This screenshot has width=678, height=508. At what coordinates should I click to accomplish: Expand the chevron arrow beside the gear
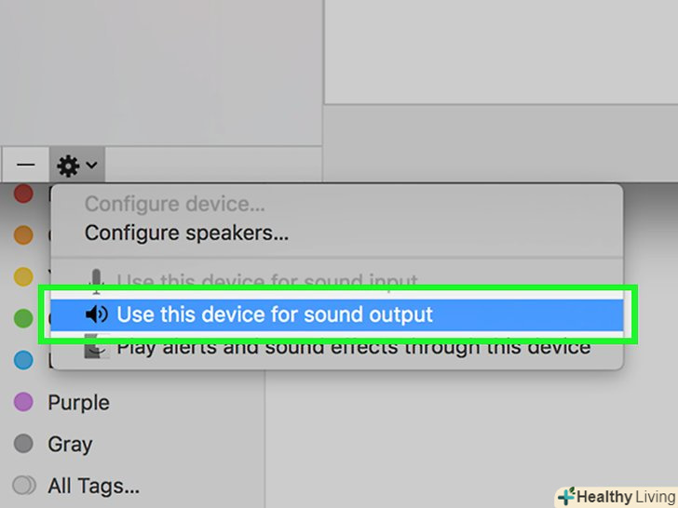point(91,167)
